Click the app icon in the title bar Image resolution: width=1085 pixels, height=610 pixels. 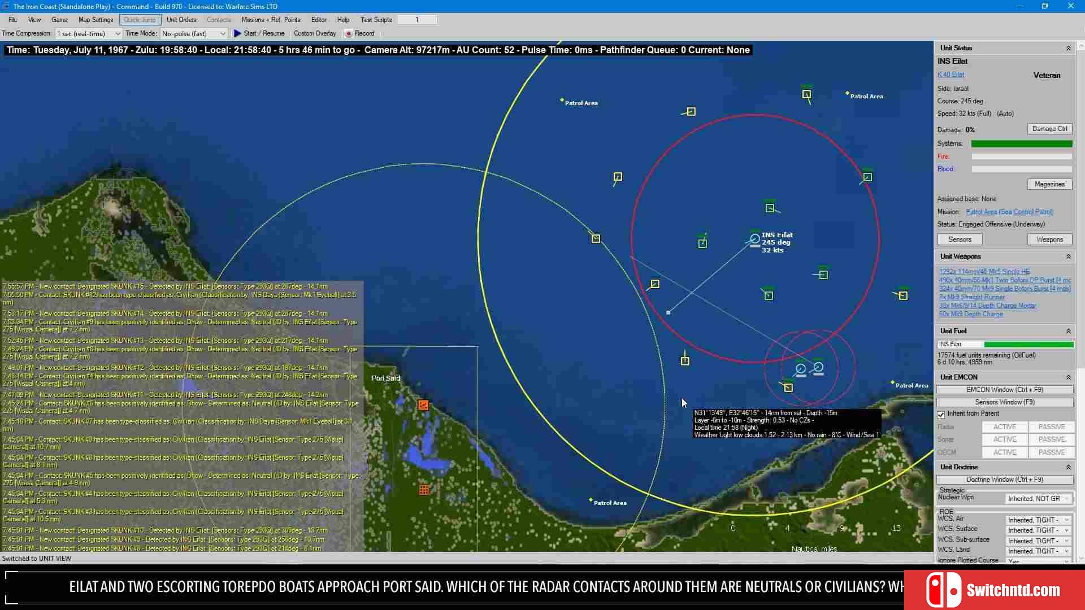pyautogui.click(x=6, y=6)
